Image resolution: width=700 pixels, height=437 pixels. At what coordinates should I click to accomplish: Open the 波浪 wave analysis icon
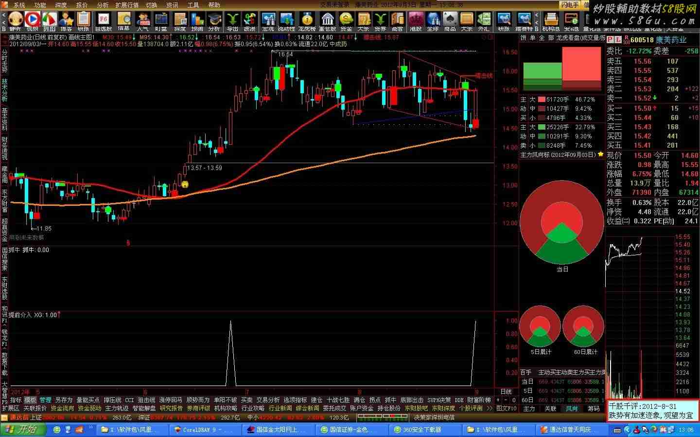pos(250,20)
